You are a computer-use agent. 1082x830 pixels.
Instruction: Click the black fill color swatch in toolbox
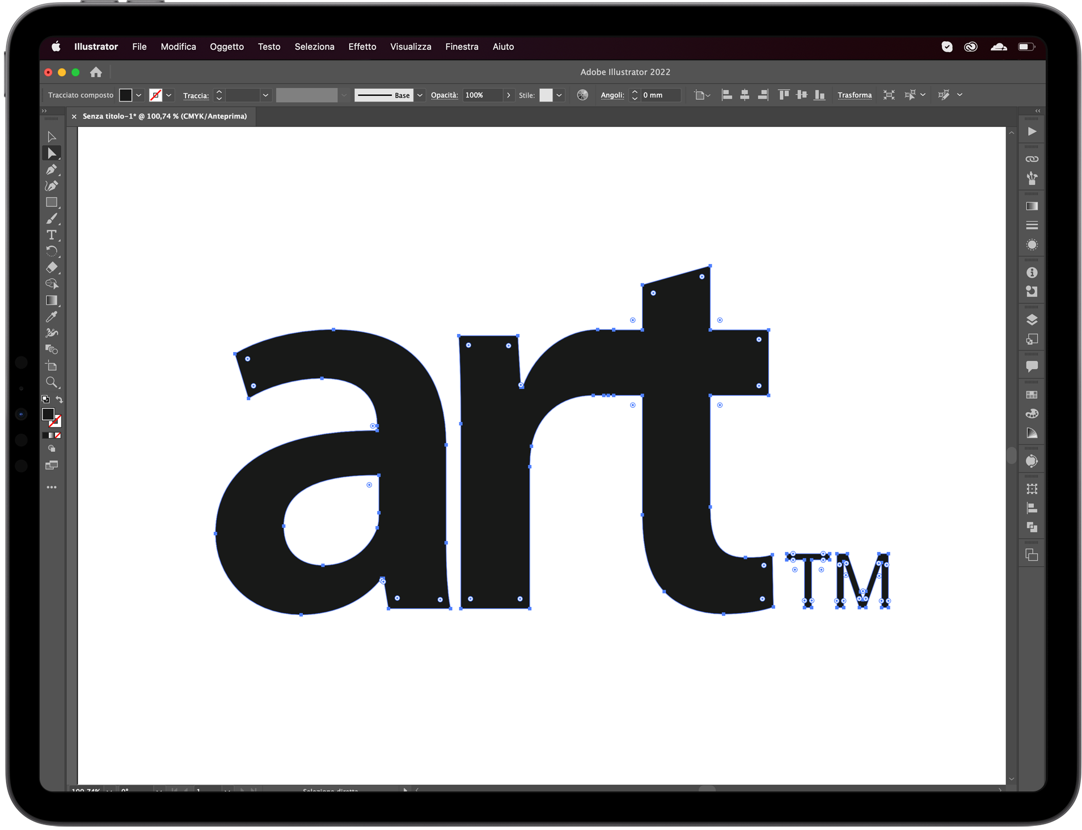click(48, 414)
